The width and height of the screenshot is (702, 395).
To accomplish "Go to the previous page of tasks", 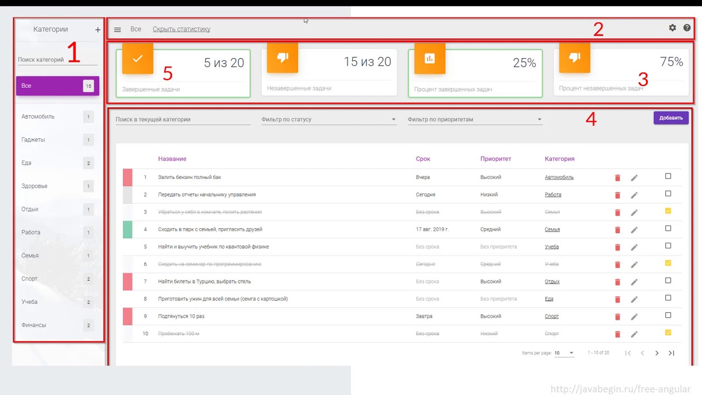I will tap(642, 353).
